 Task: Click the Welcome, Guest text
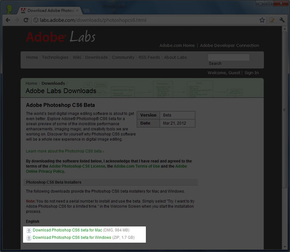tap(224, 73)
